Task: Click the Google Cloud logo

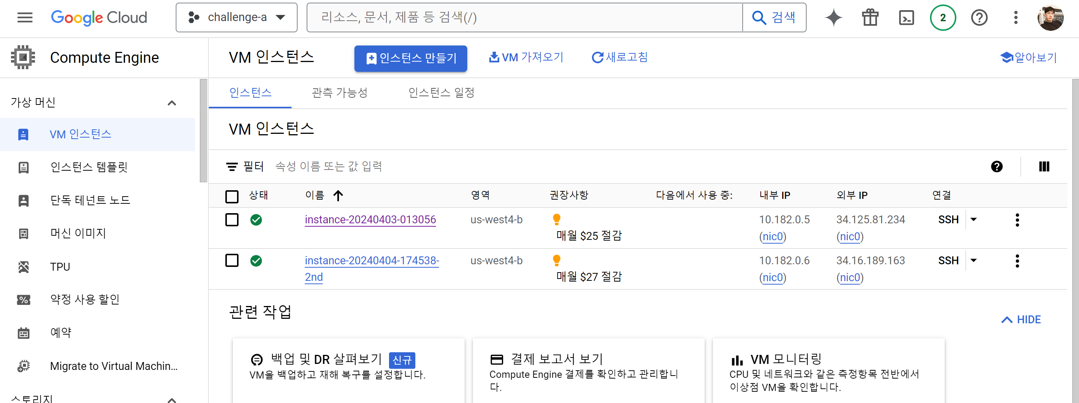Action: pos(99,18)
